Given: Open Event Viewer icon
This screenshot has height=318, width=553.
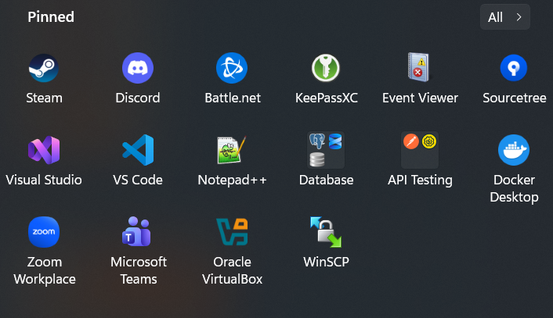Looking at the screenshot, I should (419, 67).
